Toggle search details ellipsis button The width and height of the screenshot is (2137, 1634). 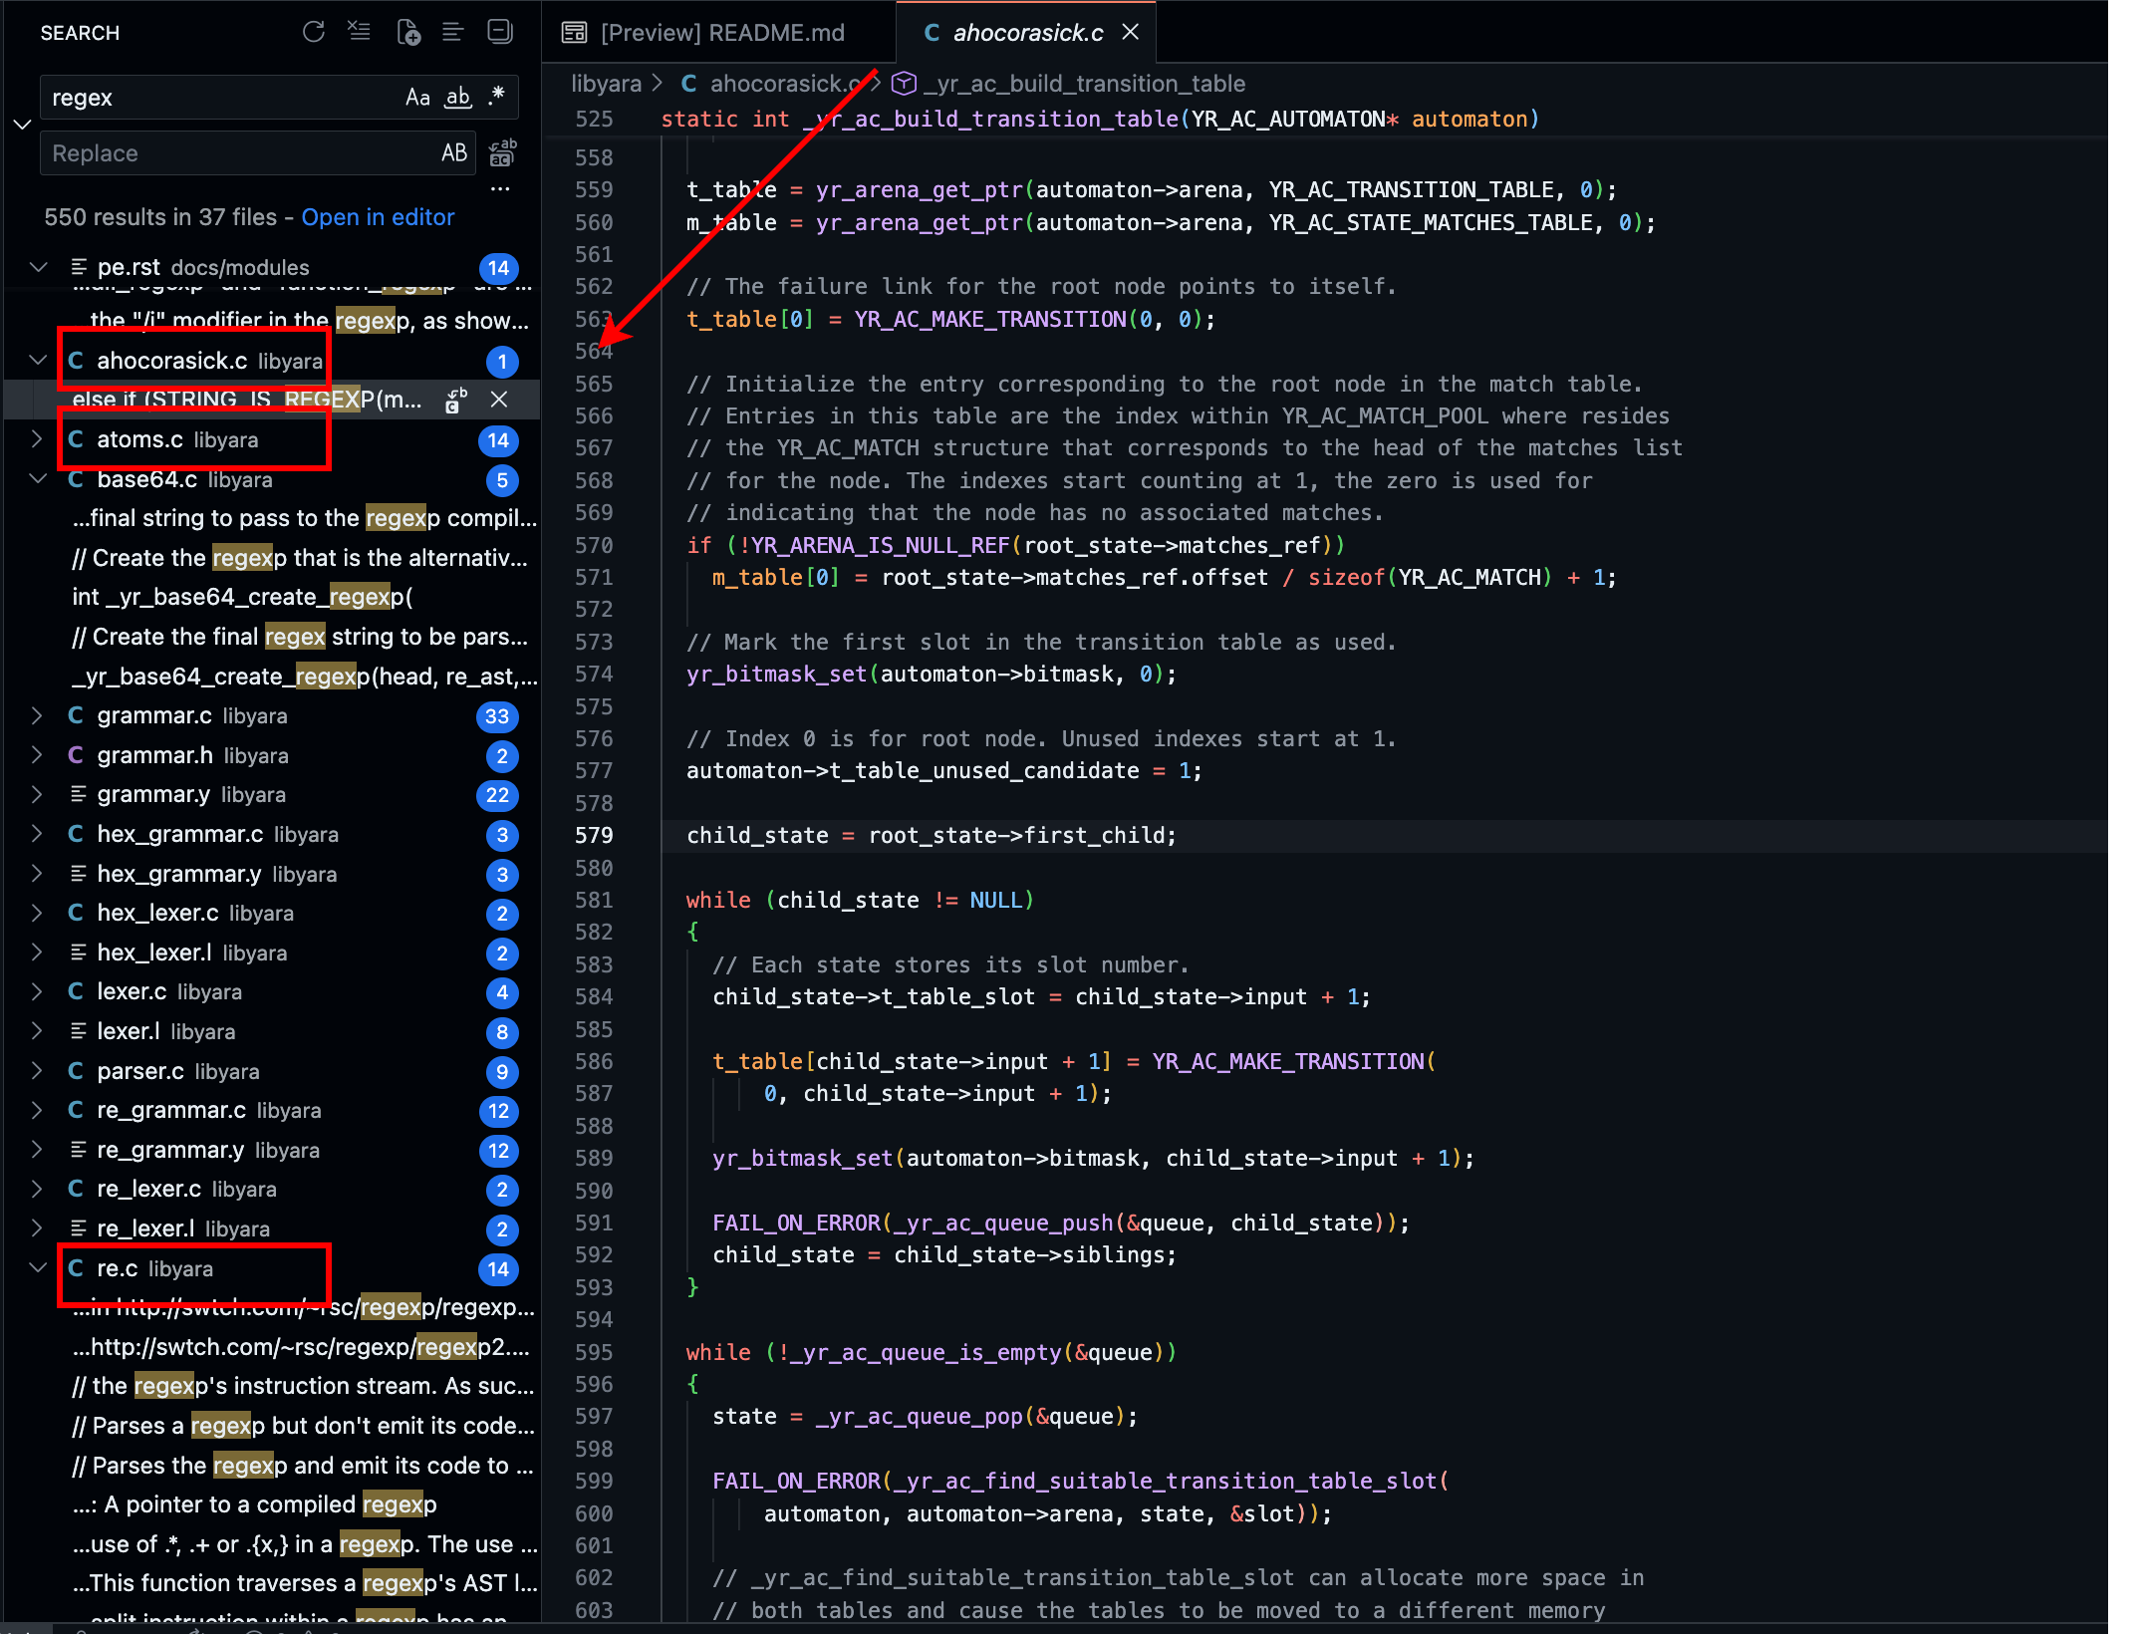[500, 188]
